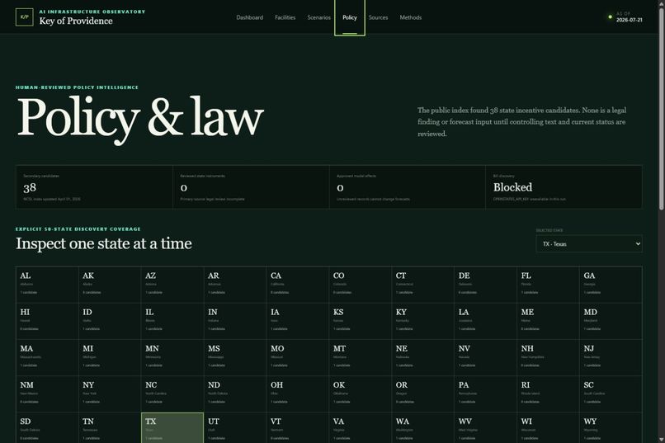
Task: Select the OK Oklahoma tile
Action: coord(360,394)
